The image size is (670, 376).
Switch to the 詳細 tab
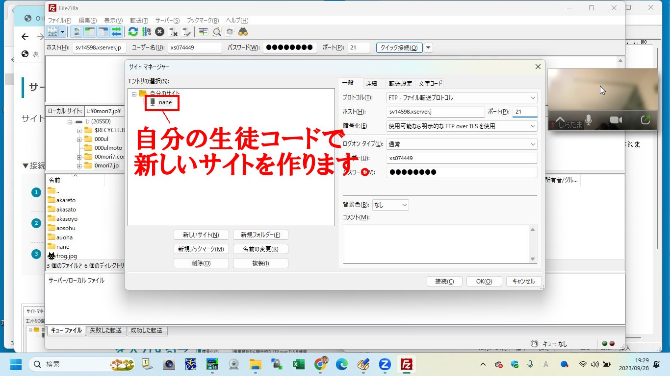371,84
